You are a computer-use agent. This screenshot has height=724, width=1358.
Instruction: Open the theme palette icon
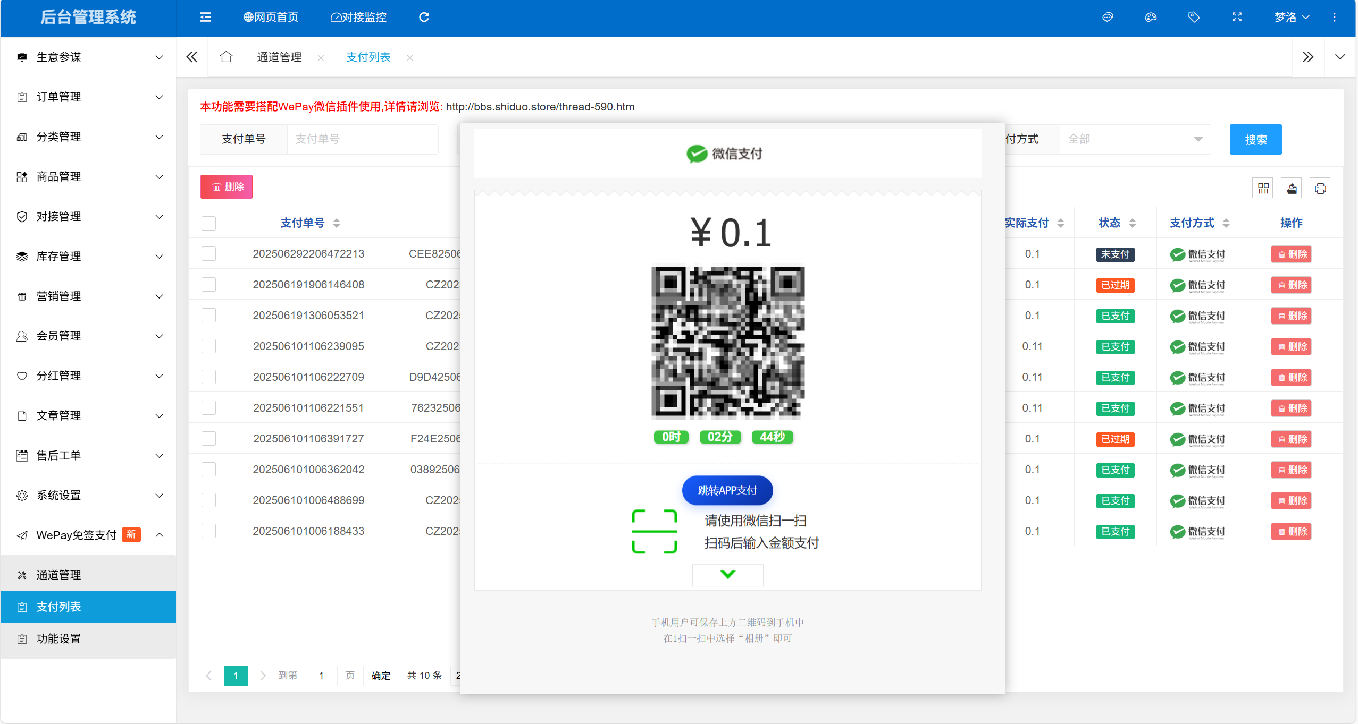coord(1151,18)
